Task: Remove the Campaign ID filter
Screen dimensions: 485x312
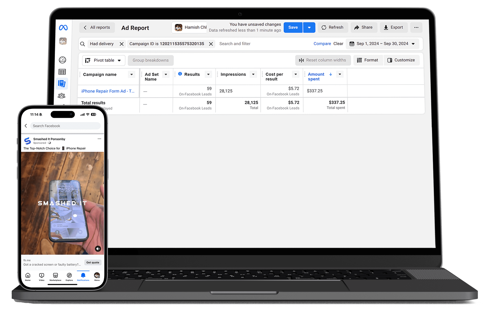Action: (211, 44)
